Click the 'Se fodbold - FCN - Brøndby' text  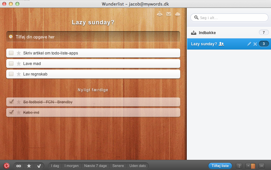(48, 102)
